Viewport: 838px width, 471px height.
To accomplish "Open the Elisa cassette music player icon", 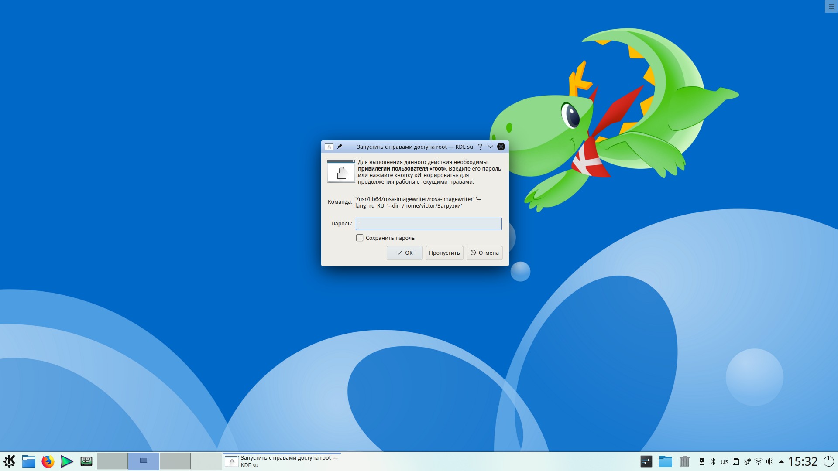I will tap(86, 461).
